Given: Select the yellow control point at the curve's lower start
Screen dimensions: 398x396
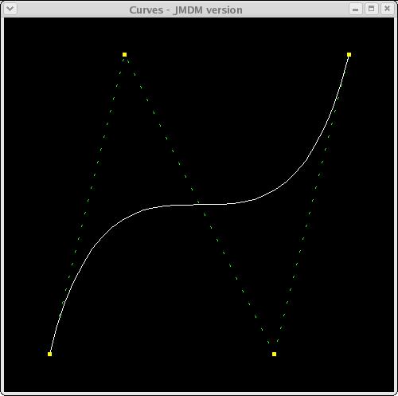Looking at the screenshot, I should coord(49,354).
